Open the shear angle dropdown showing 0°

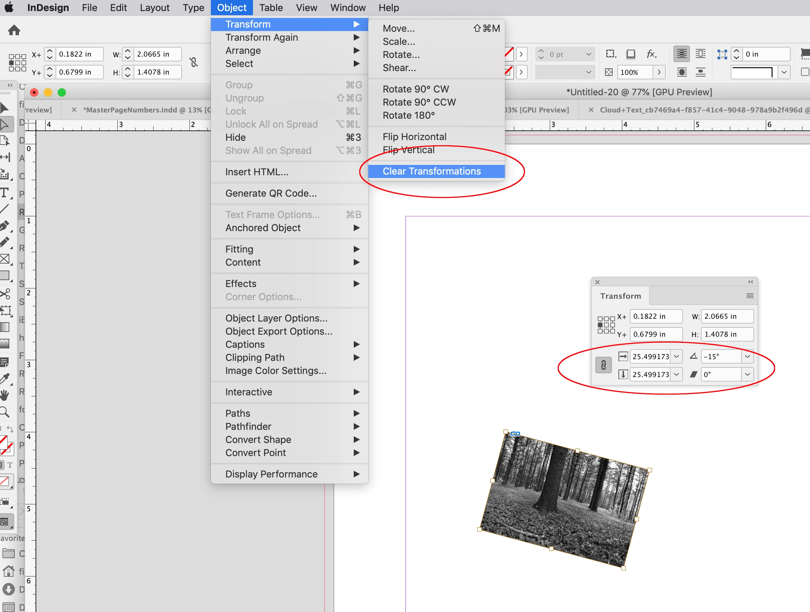click(x=748, y=374)
